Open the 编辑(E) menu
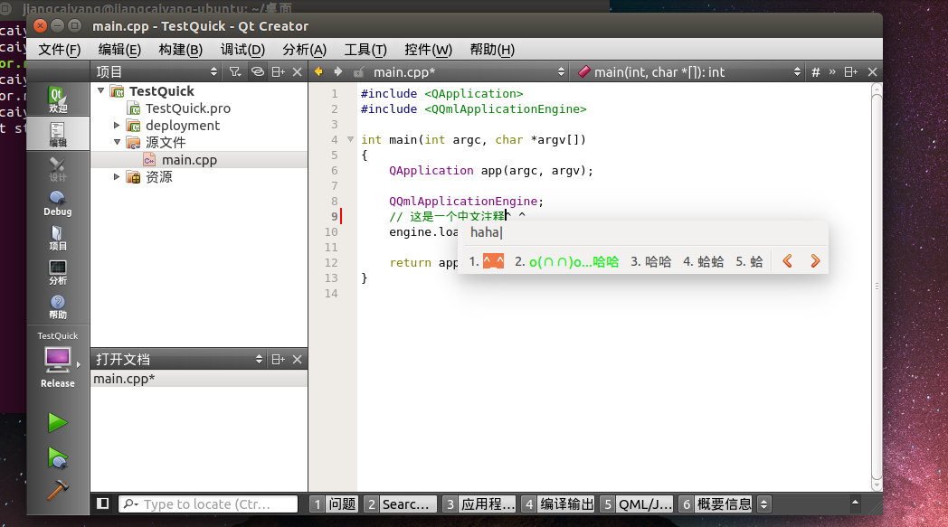The height and width of the screenshot is (527, 948). (119, 50)
